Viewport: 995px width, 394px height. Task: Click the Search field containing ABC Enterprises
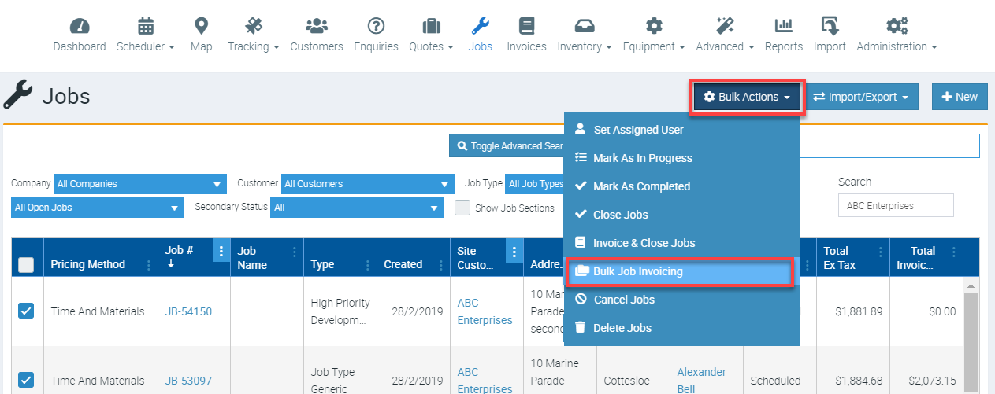click(895, 205)
